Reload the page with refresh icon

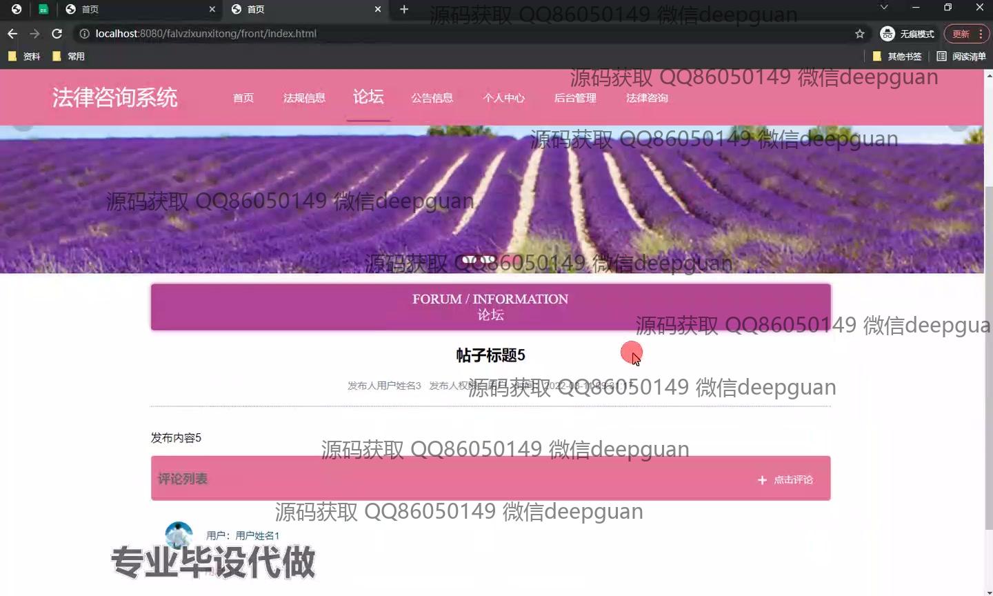coord(57,34)
